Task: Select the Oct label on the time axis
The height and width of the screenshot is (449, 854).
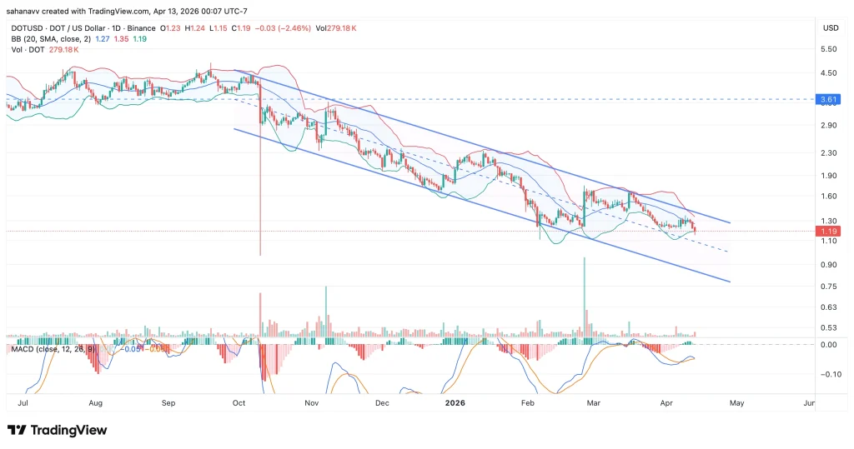Action: [239, 402]
